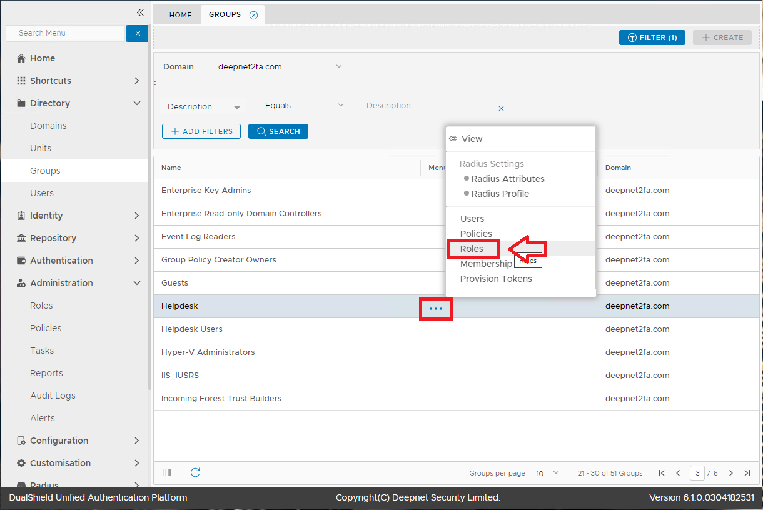Click the SEARCH button
Viewport: 763px width, 510px height.
click(278, 131)
